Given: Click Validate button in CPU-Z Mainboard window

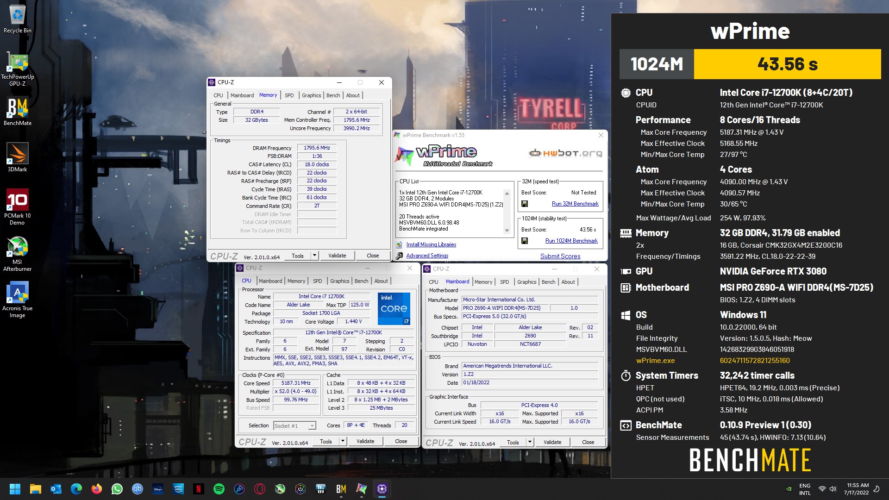Looking at the screenshot, I should tap(552, 442).
